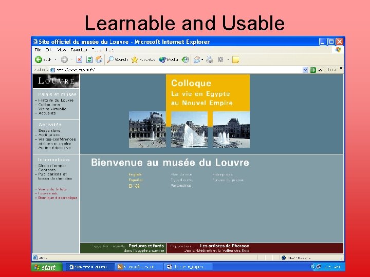Click the grey Forward arrow button
The height and width of the screenshot is (277, 370).
click(x=64, y=60)
